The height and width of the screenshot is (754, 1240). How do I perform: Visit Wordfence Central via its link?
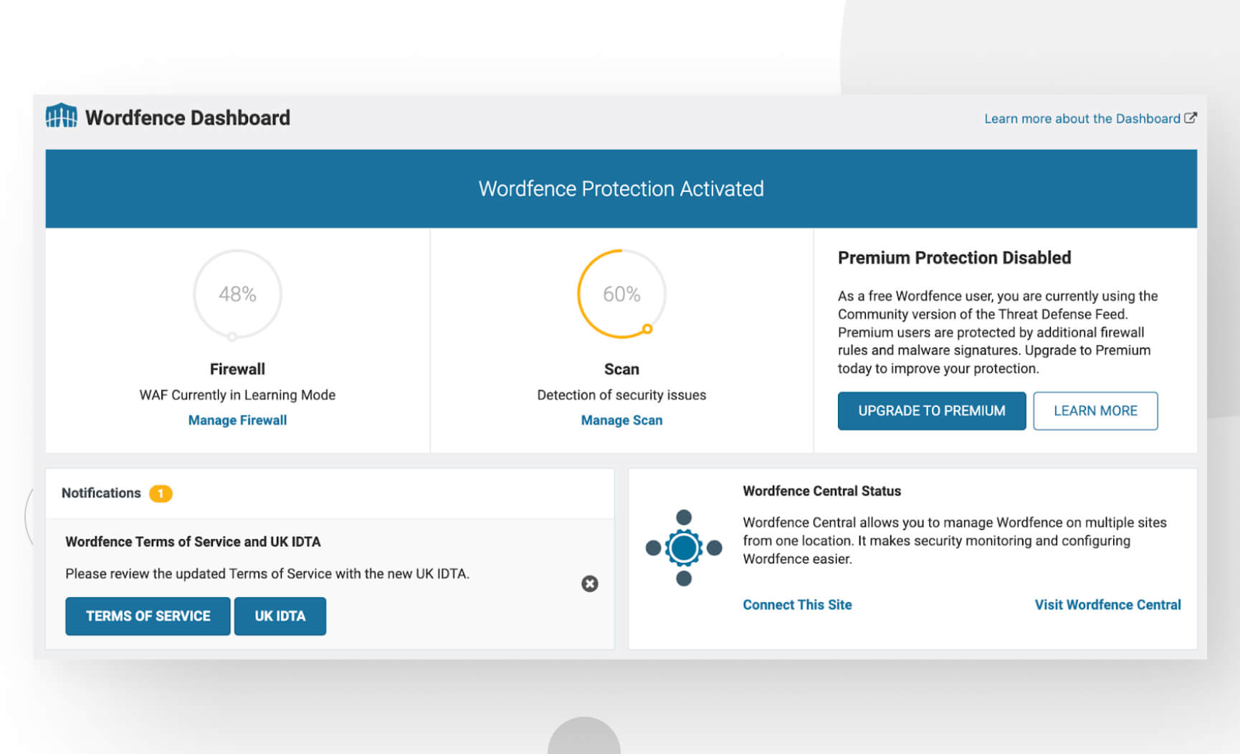click(1107, 604)
